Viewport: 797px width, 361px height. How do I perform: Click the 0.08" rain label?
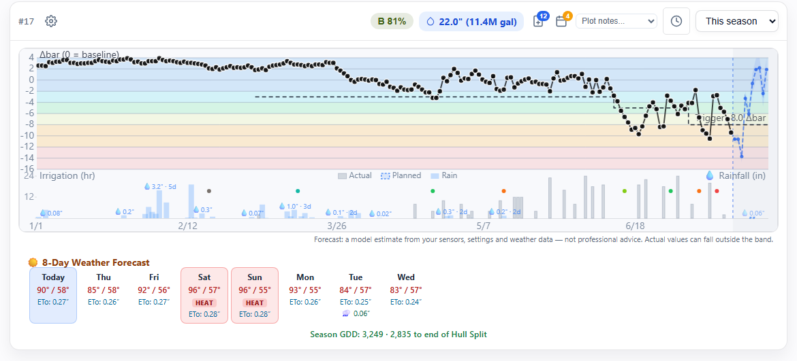tap(51, 213)
